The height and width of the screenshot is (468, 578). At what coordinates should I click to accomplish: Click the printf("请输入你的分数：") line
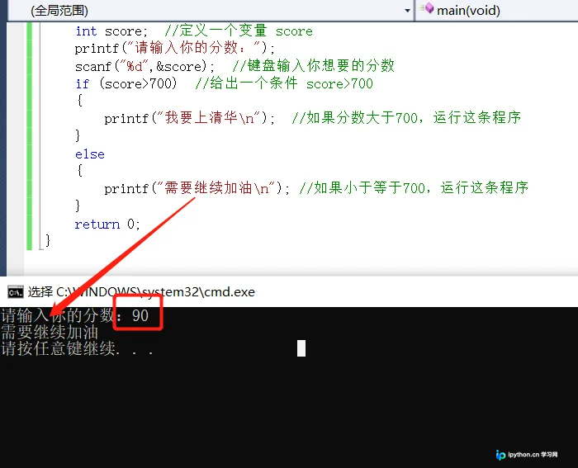point(175,48)
